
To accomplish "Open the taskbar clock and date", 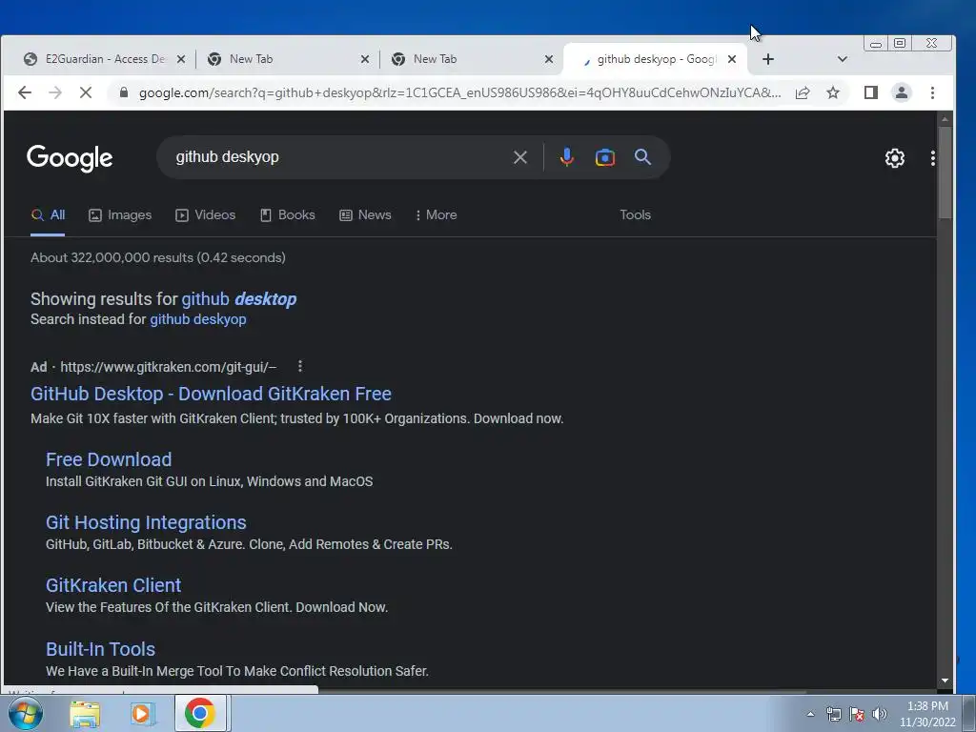I will coord(927,714).
